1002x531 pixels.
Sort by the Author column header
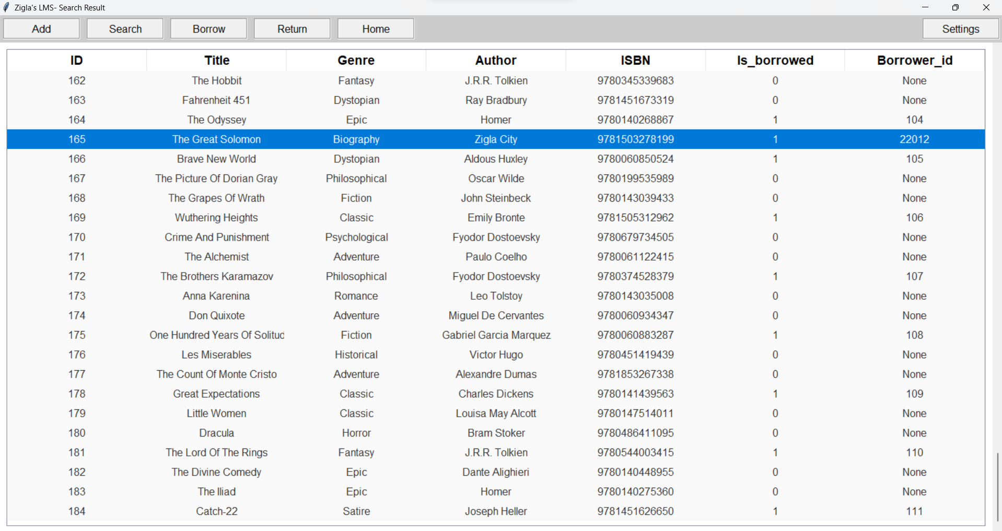click(x=495, y=61)
